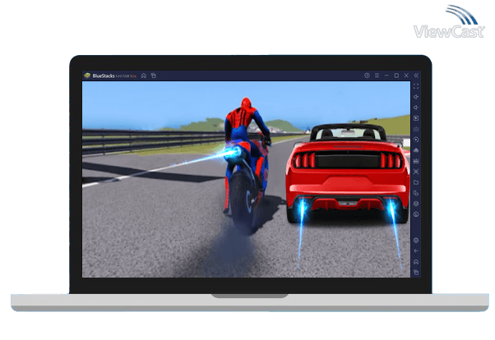Click the rotate screen icon

click(x=416, y=193)
